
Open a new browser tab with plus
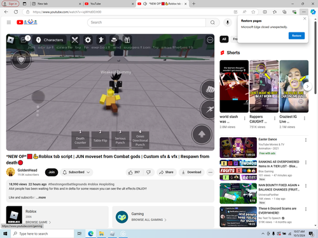(193, 4)
